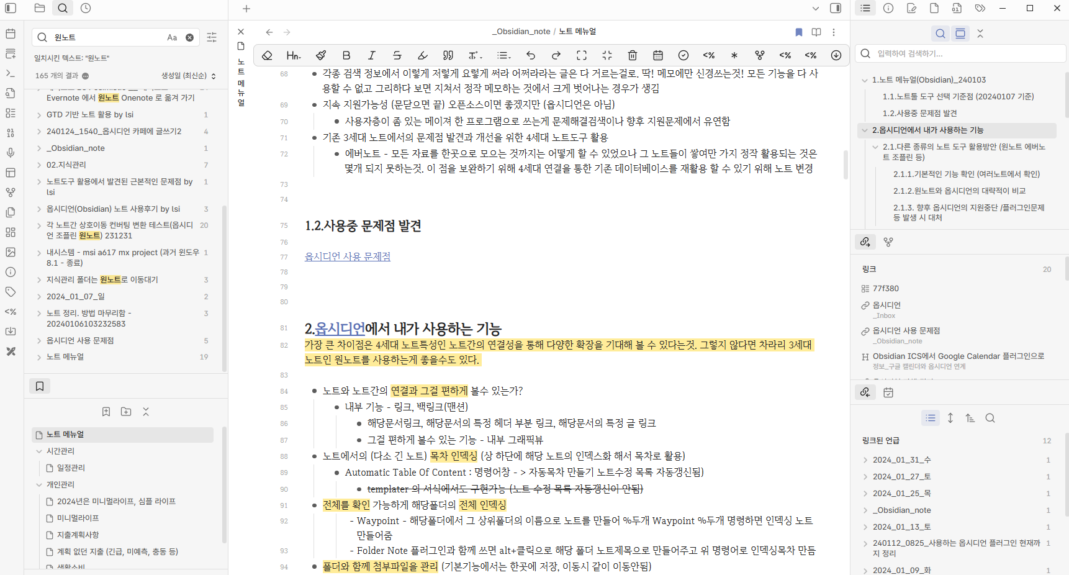Close the note tab X icon
Screen dimensions: 1069x575
point(241,32)
